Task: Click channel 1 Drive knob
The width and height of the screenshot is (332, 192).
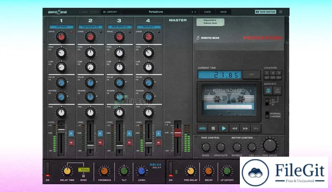Action: pos(61,37)
